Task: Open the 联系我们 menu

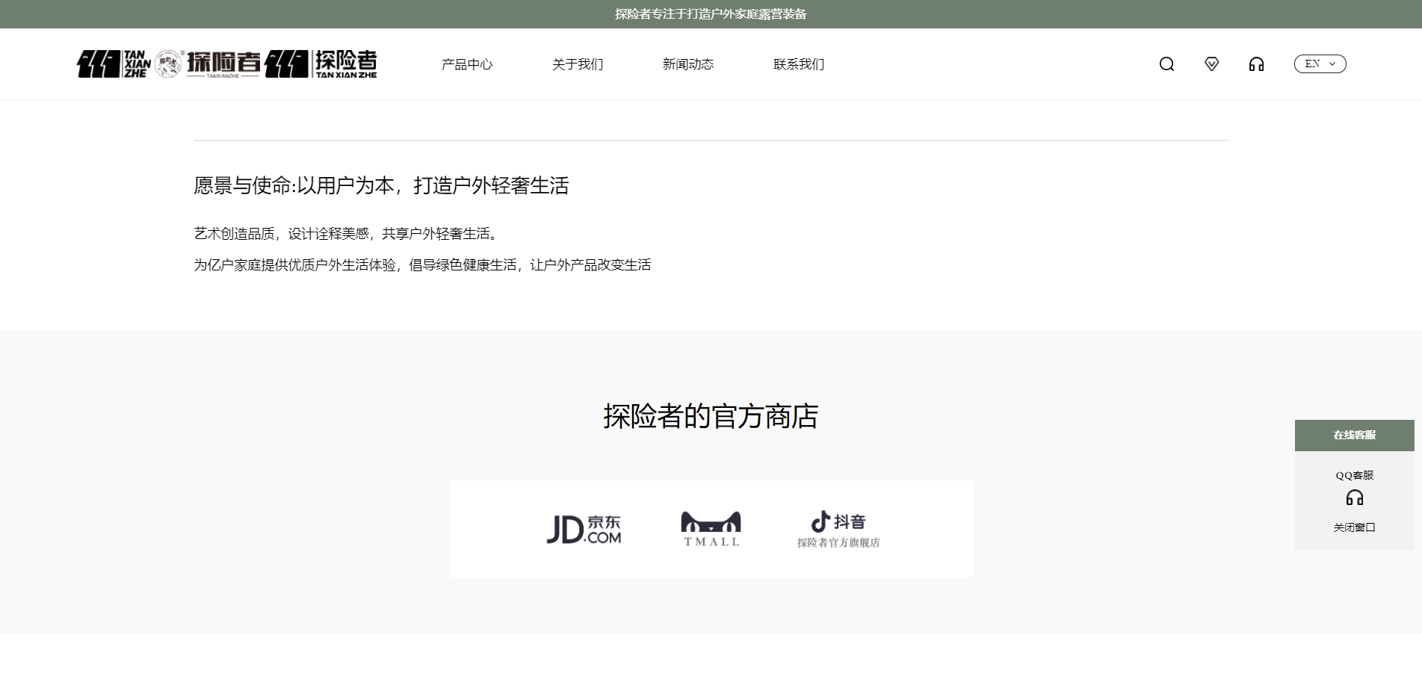Action: [x=799, y=64]
